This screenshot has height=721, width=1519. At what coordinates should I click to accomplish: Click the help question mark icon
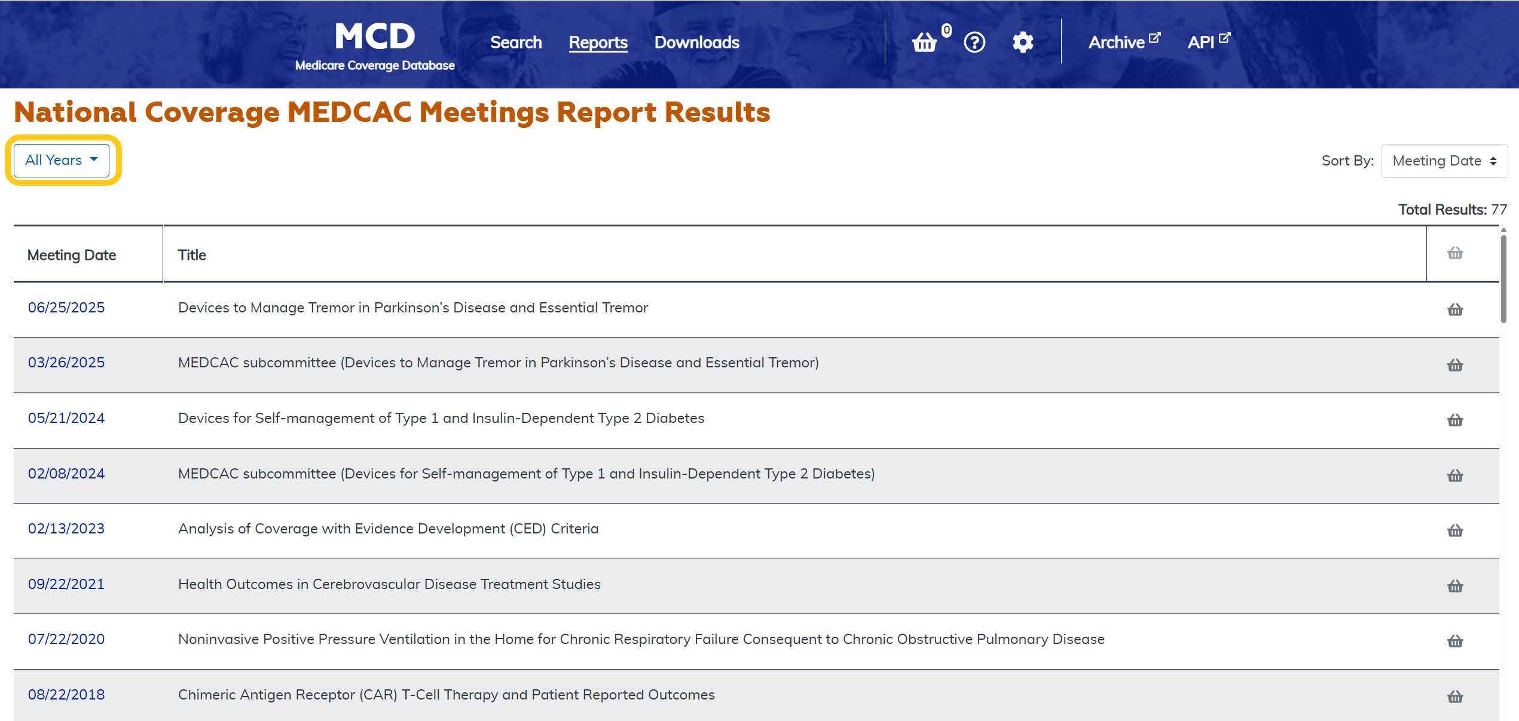(x=974, y=42)
